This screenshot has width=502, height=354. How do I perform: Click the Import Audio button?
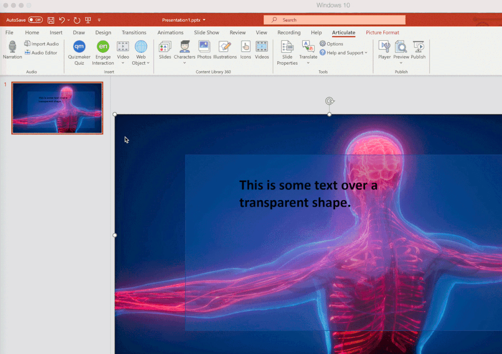(42, 44)
